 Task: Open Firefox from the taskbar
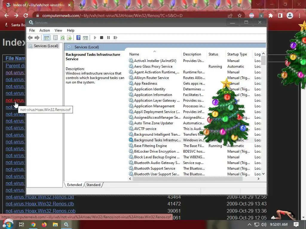[44, 225]
